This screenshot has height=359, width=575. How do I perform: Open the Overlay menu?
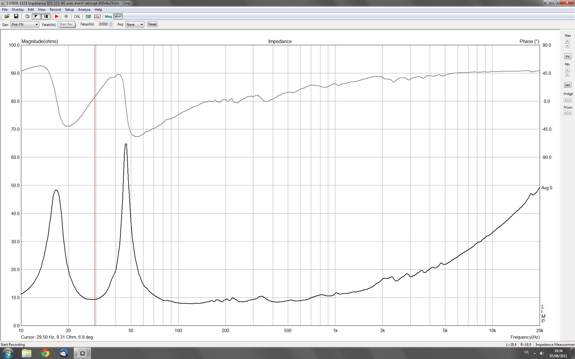(18, 10)
